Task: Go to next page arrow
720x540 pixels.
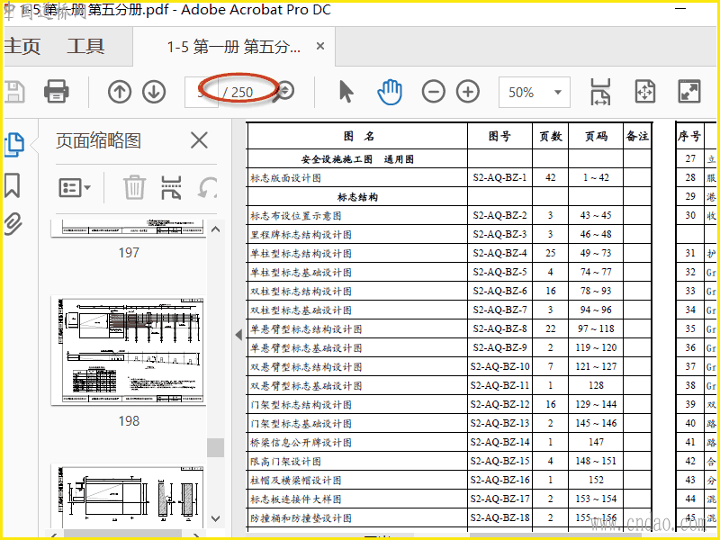Action: [154, 92]
